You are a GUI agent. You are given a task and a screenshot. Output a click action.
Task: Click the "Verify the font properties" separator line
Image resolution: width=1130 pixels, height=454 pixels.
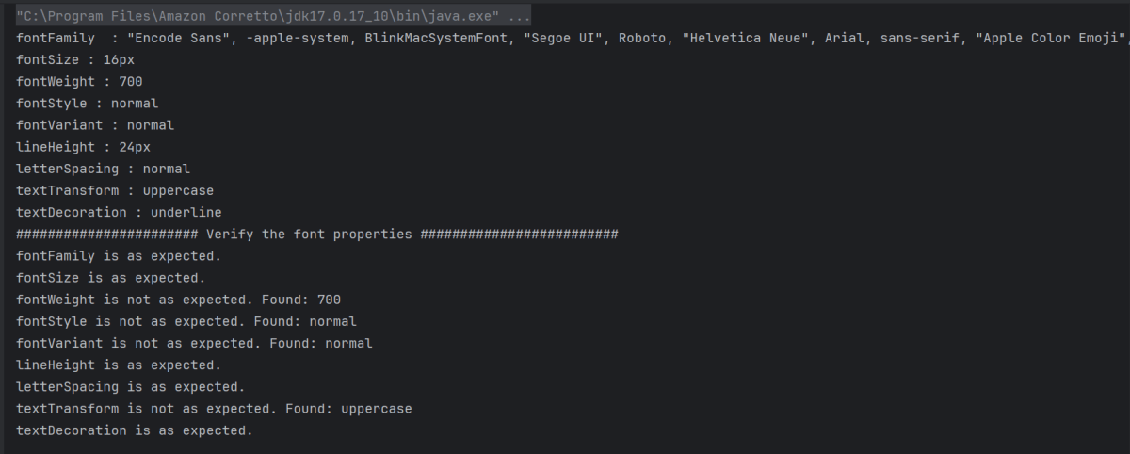[x=316, y=234]
